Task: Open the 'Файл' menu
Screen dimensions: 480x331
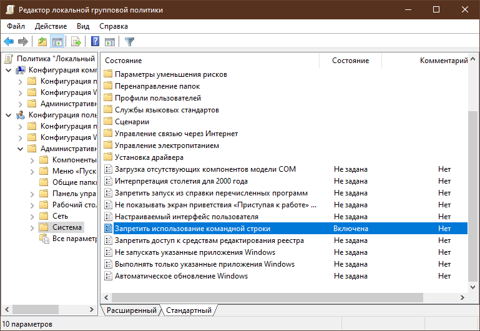Action: coord(16,26)
